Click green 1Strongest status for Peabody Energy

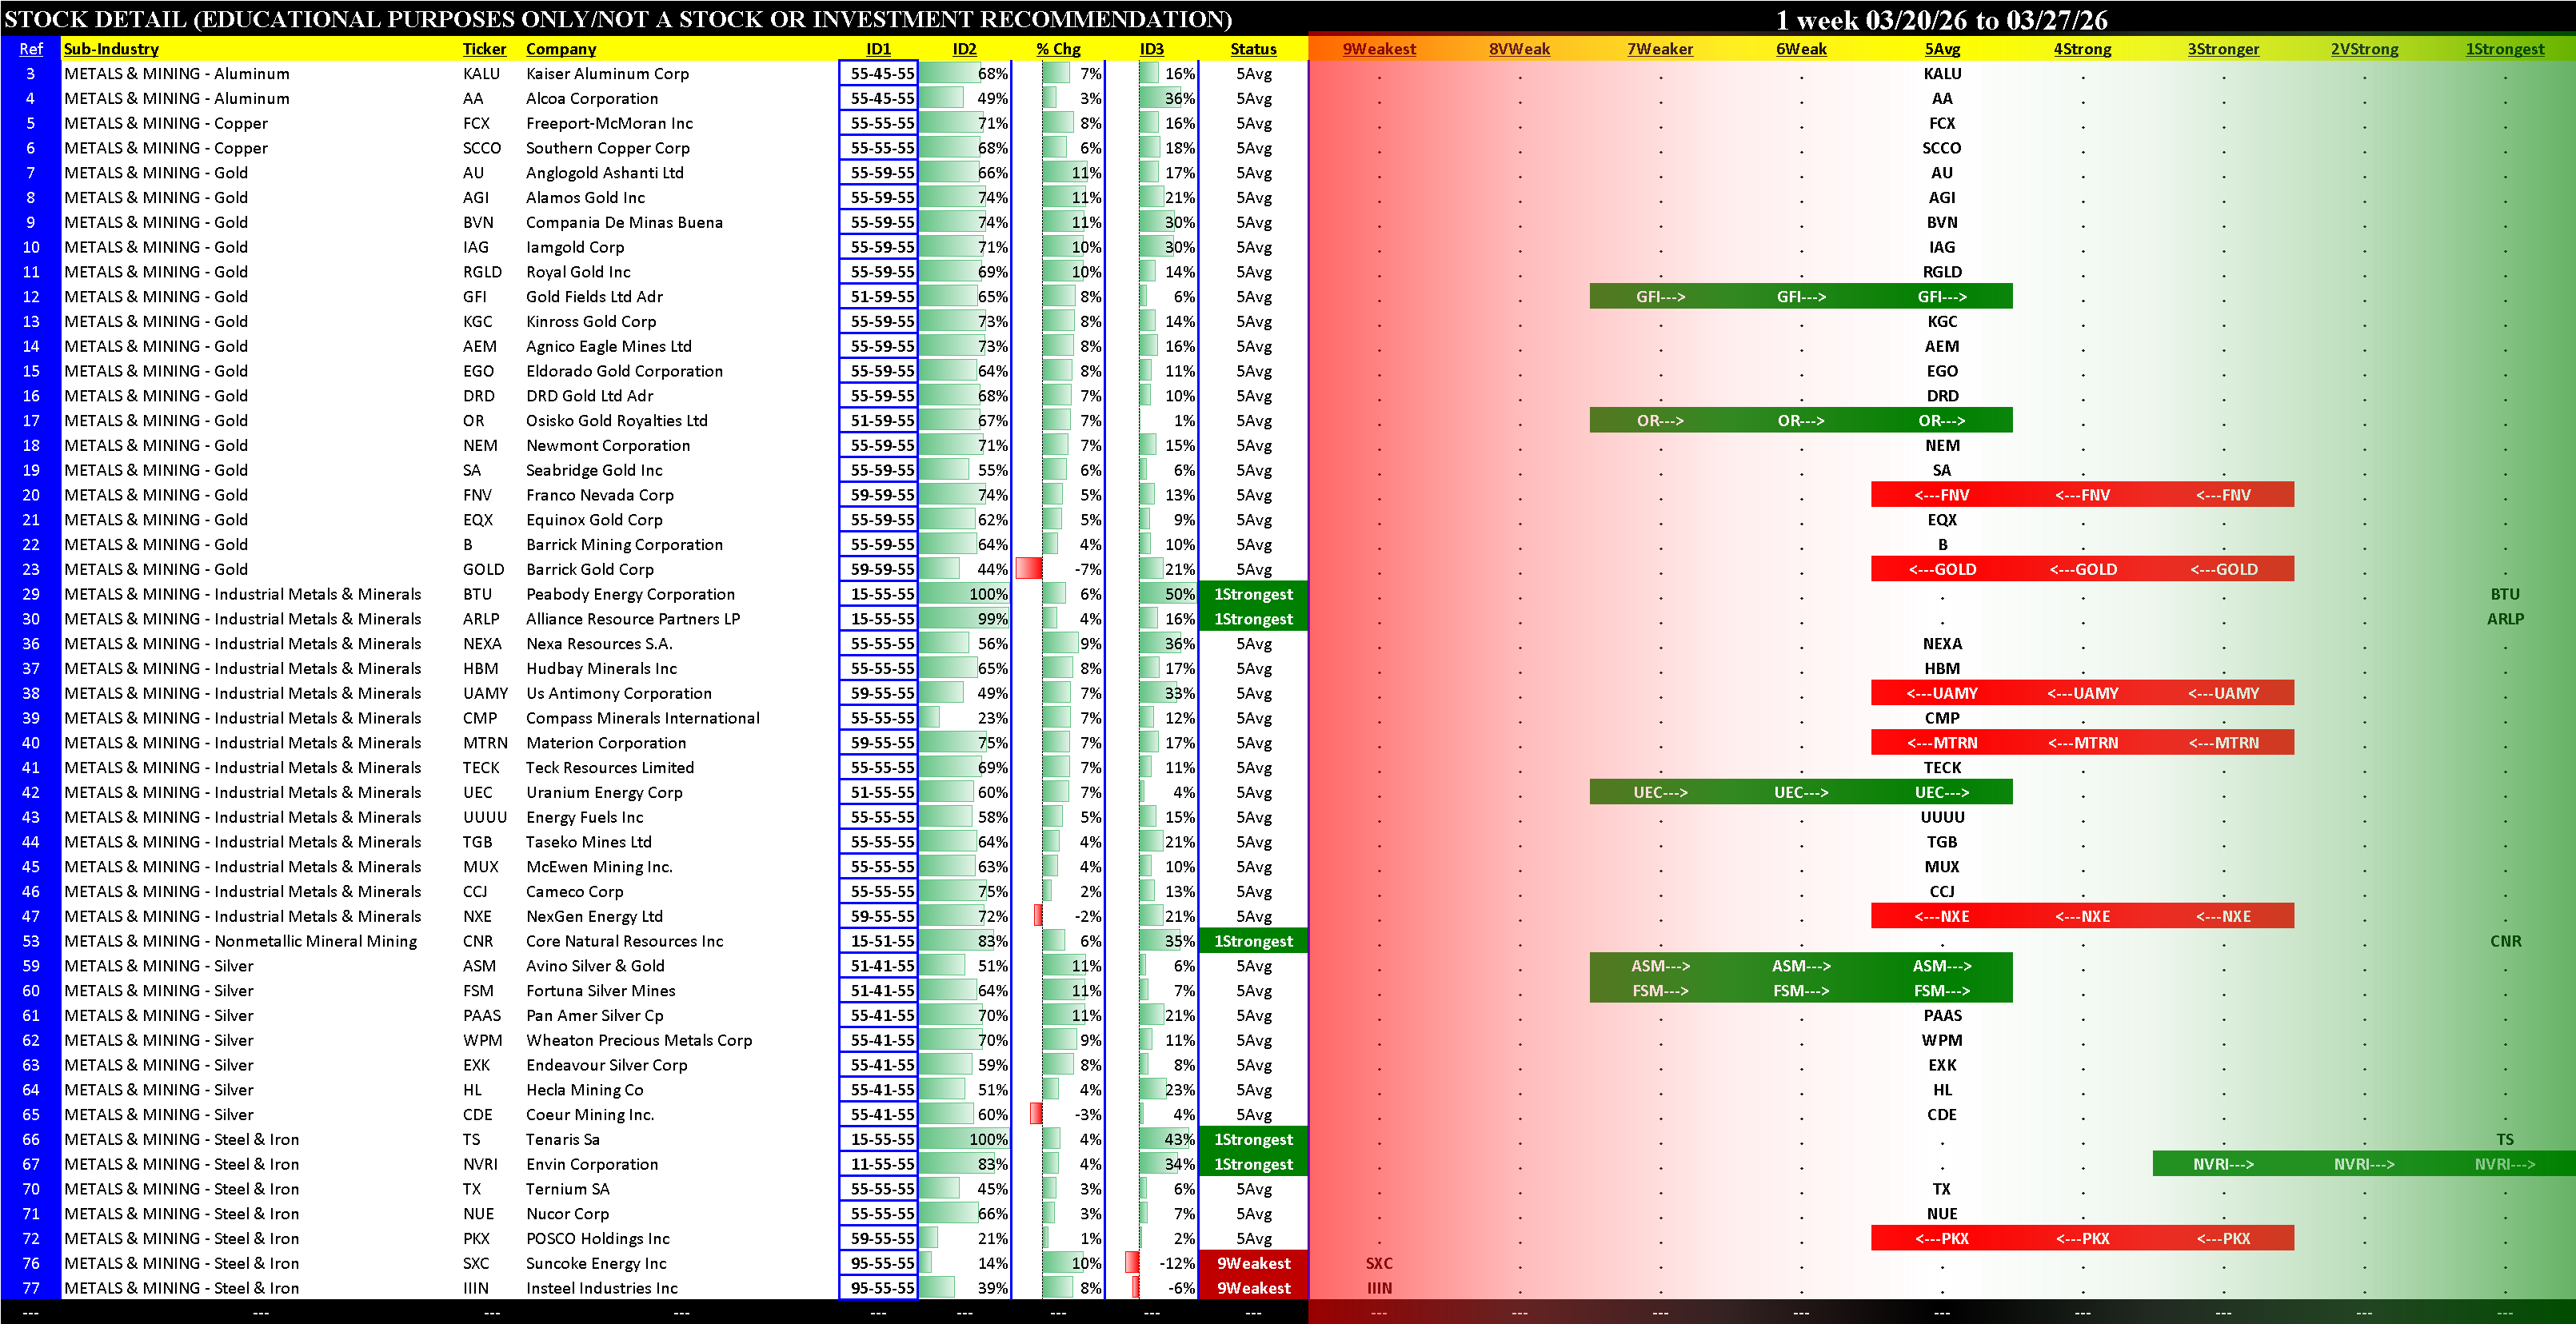tap(1253, 594)
